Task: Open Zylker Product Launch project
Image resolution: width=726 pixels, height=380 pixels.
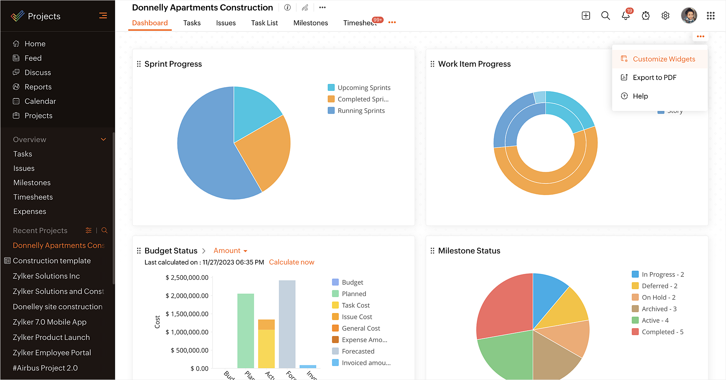Action: 51,337
